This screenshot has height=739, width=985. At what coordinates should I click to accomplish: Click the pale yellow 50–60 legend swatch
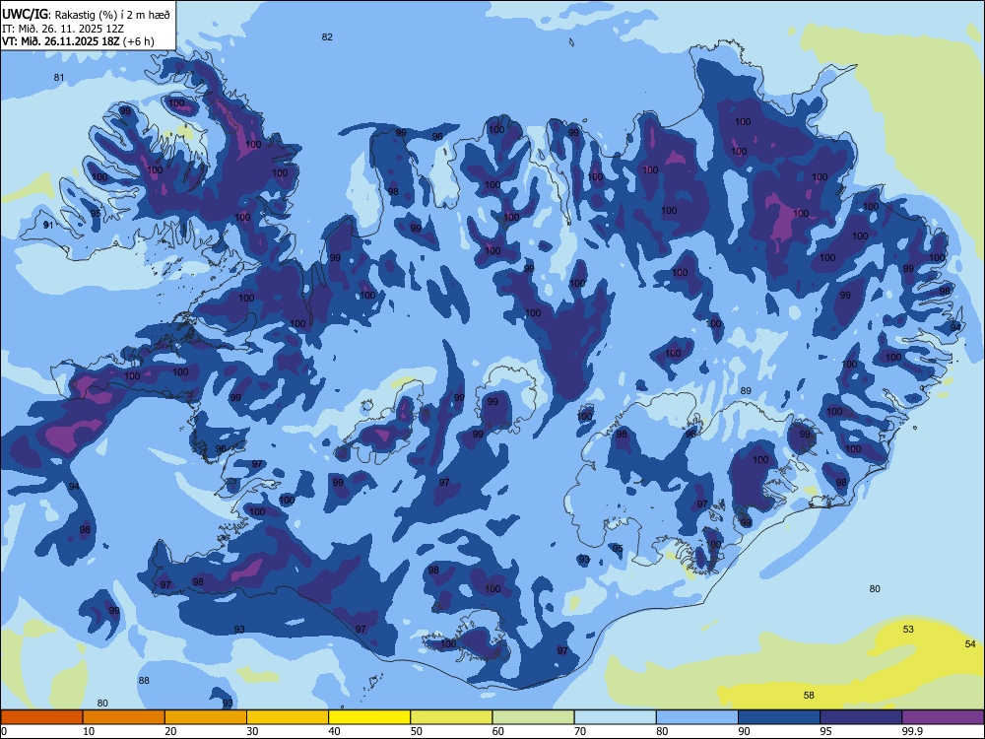(x=451, y=717)
